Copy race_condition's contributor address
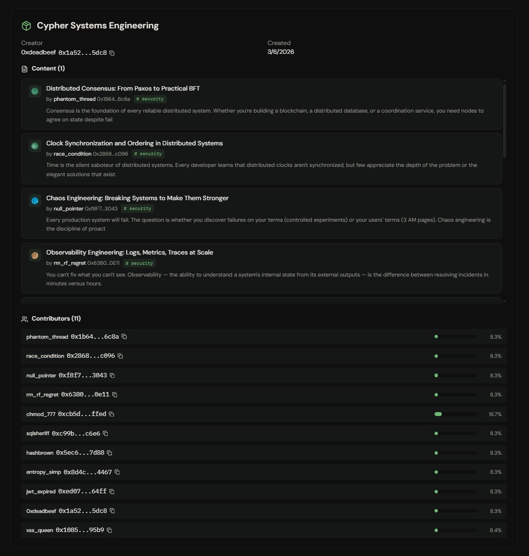529x556 pixels. tap(120, 356)
